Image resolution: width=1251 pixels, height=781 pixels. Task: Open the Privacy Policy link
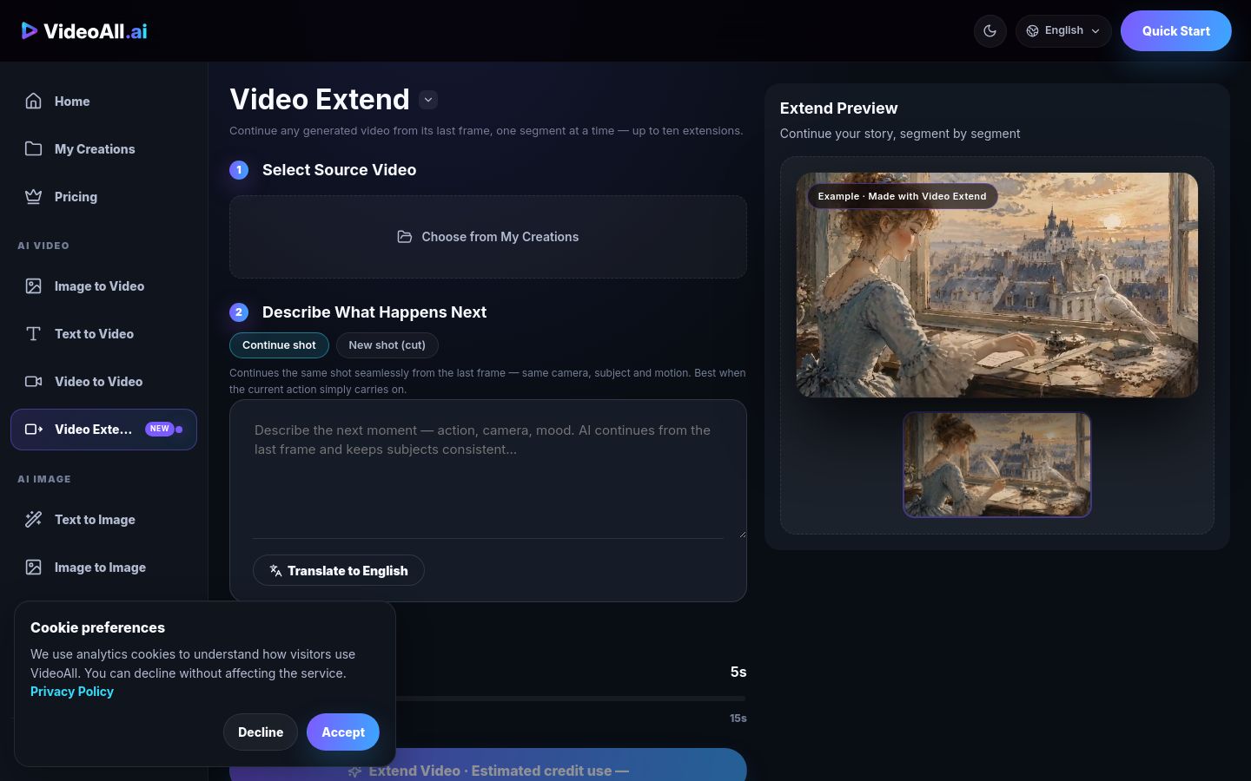[x=72, y=692]
